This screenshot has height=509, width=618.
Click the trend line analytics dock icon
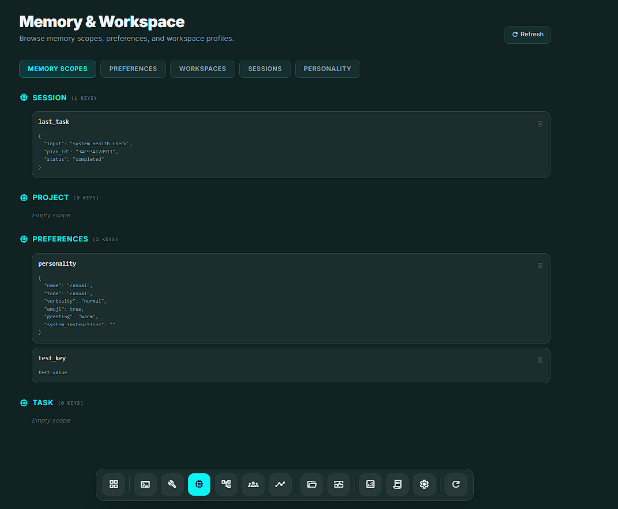[280, 484]
